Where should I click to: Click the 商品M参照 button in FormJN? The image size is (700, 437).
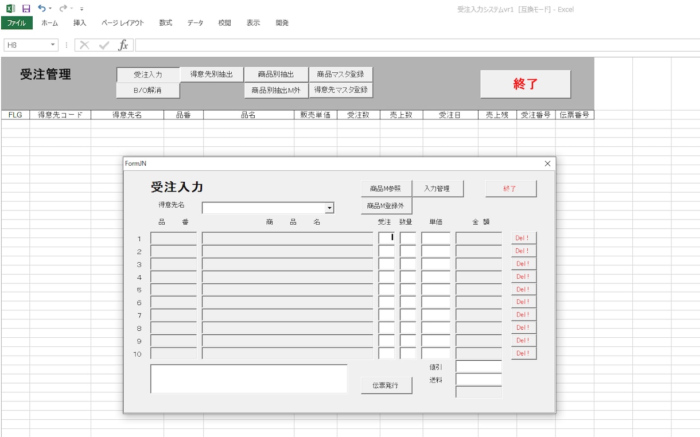pos(386,189)
